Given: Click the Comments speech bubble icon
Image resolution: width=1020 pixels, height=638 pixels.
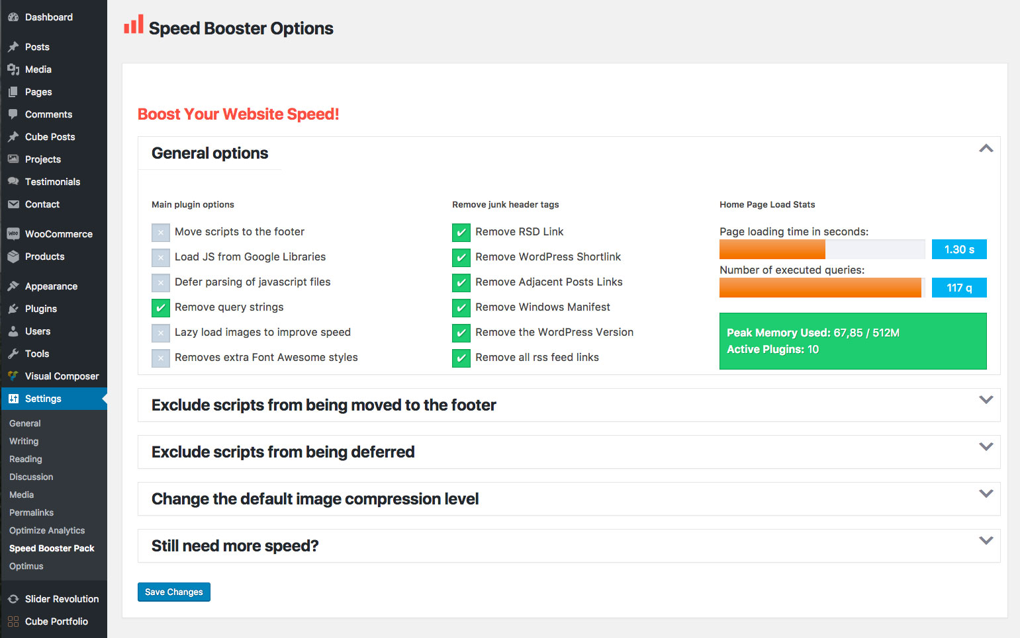Looking at the screenshot, I should (13, 114).
